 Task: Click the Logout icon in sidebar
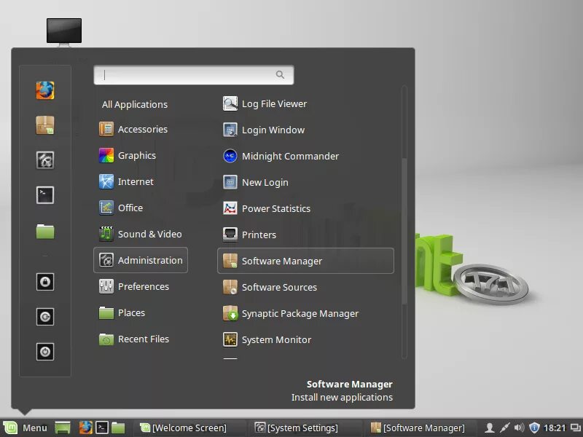click(45, 317)
